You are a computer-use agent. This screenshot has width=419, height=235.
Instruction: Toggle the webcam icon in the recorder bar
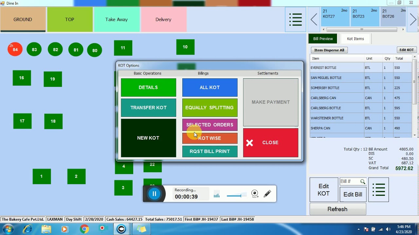[x=255, y=194]
